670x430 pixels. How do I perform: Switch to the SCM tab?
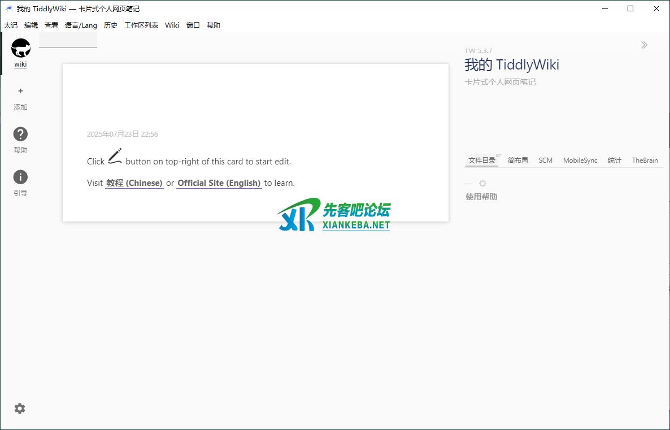coord(545,160)
